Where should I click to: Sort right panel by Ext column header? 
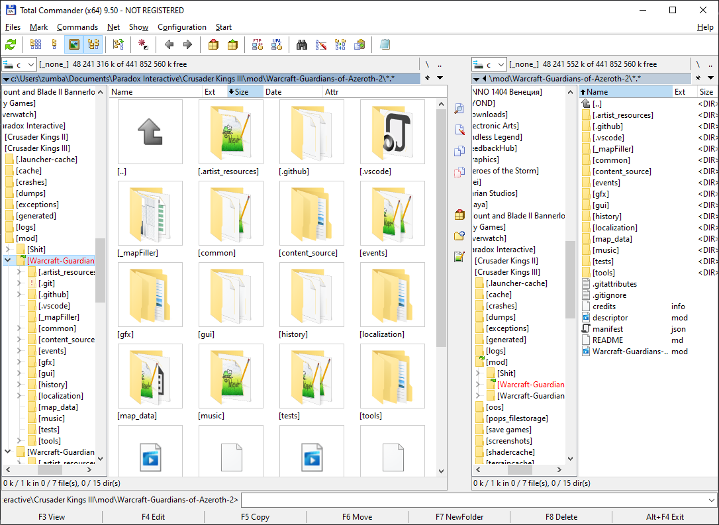[x=685, y=92]
